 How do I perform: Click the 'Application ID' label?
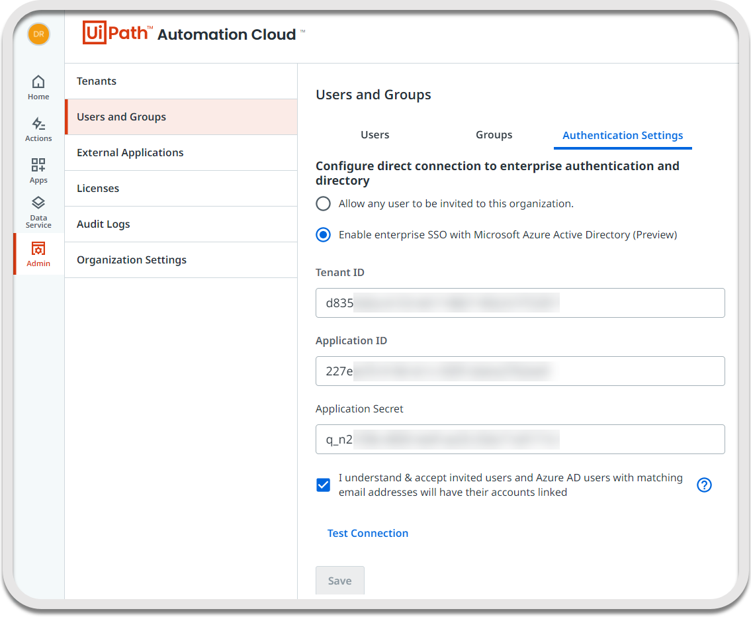pos(351,340)
